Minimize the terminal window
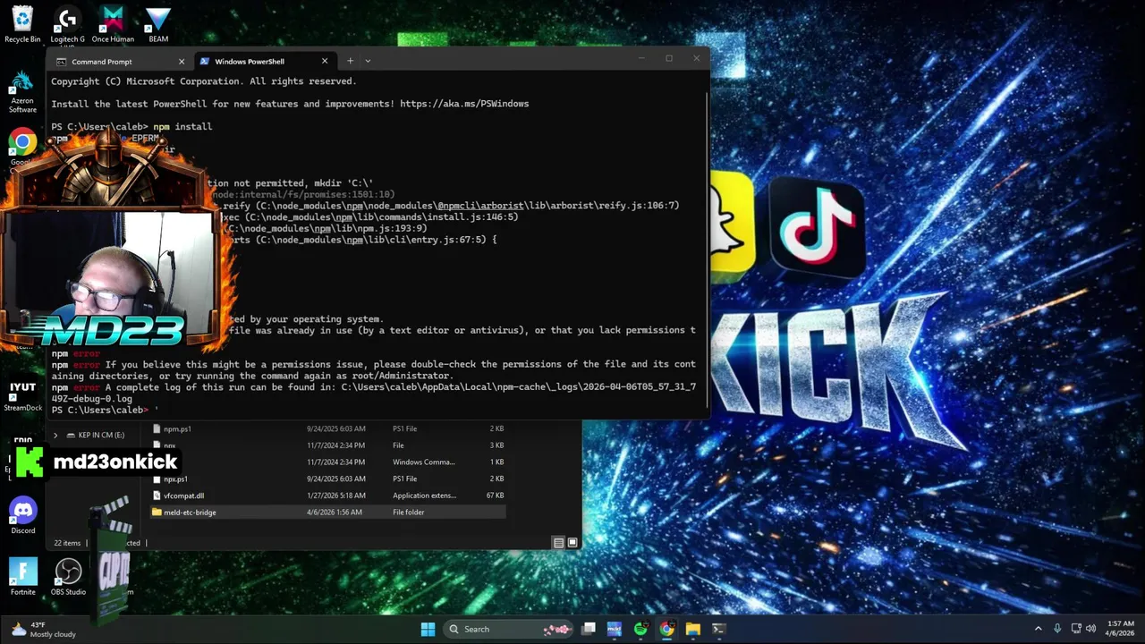The width and height of the screenshot is (1145, 644). point(641,59)
